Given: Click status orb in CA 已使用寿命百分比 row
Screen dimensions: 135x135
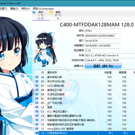Looking at the screenshot, I should point(37,133).
